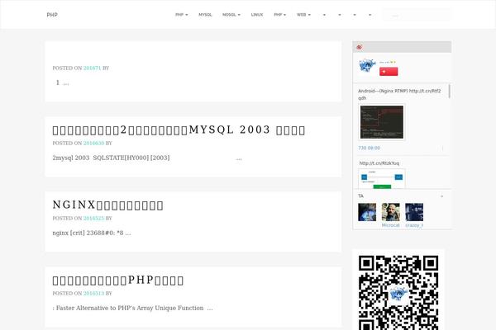The image size is (496, 330).
Task: Open the dark code screenshot thumbnail
Action: 382,122
